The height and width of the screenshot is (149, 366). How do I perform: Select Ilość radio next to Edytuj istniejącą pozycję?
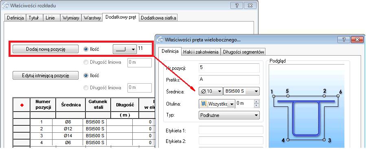(x=86, y=76)
